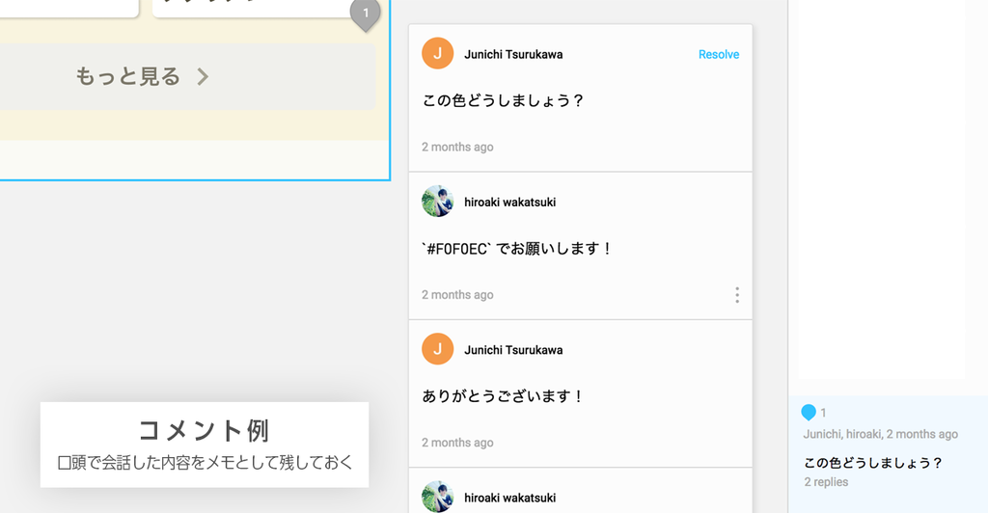The height and width of the screenshot is (513, 988).
Task: Click the blue comment bubble icon in sidebar
Action: pyautogui.click(x=809, y=413)
